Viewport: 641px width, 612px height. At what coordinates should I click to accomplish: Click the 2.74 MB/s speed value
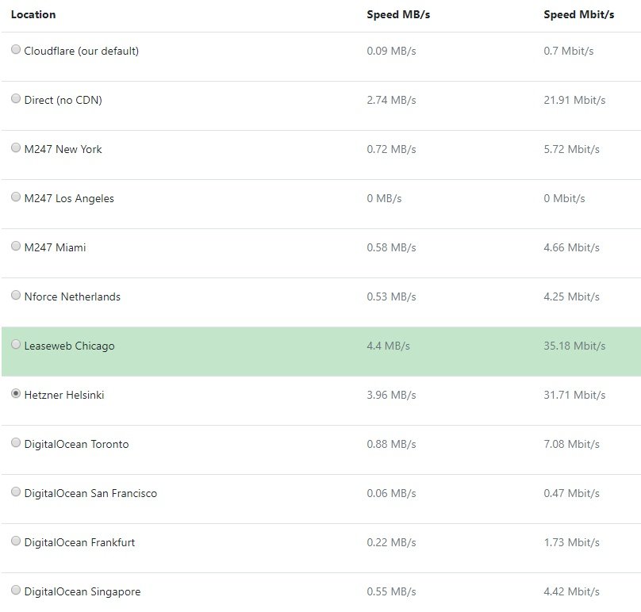coord(392,100)
